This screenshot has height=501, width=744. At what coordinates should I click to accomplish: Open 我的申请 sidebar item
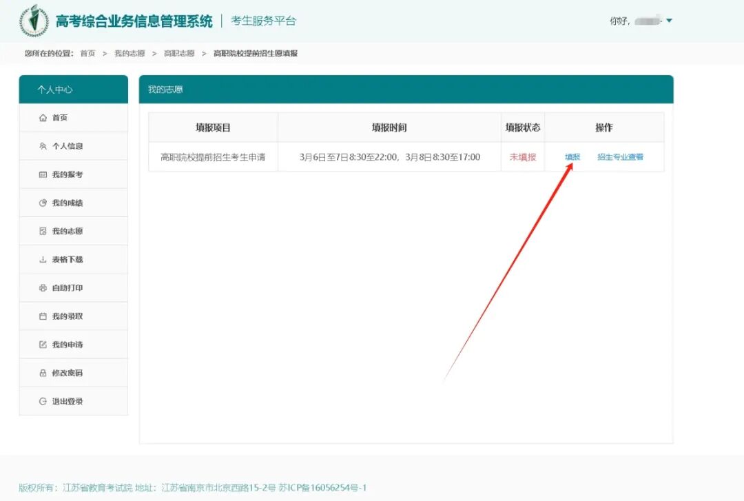(74, 345)
